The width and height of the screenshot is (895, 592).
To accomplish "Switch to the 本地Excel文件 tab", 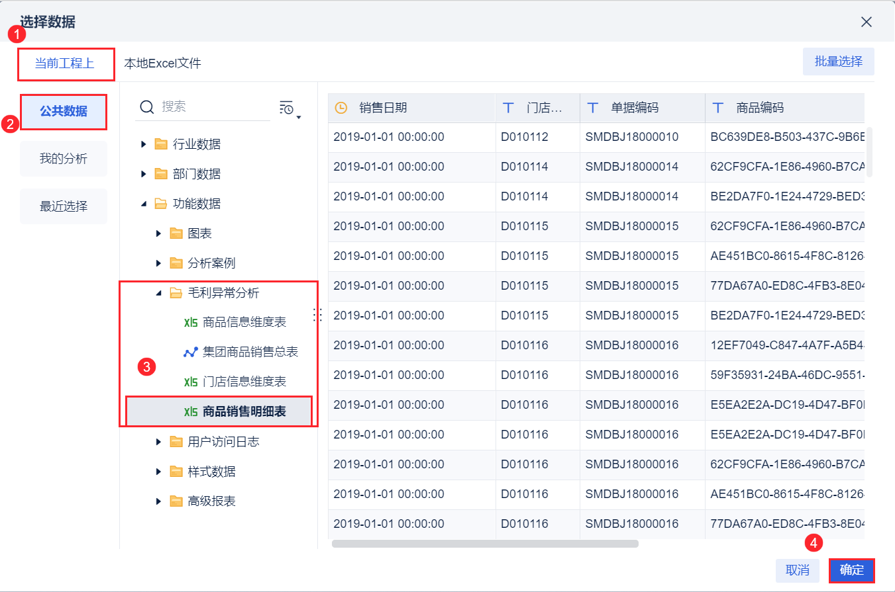I will 162,63.
